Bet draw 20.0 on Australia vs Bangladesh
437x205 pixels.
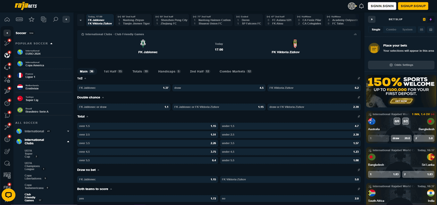click(401, 138)
